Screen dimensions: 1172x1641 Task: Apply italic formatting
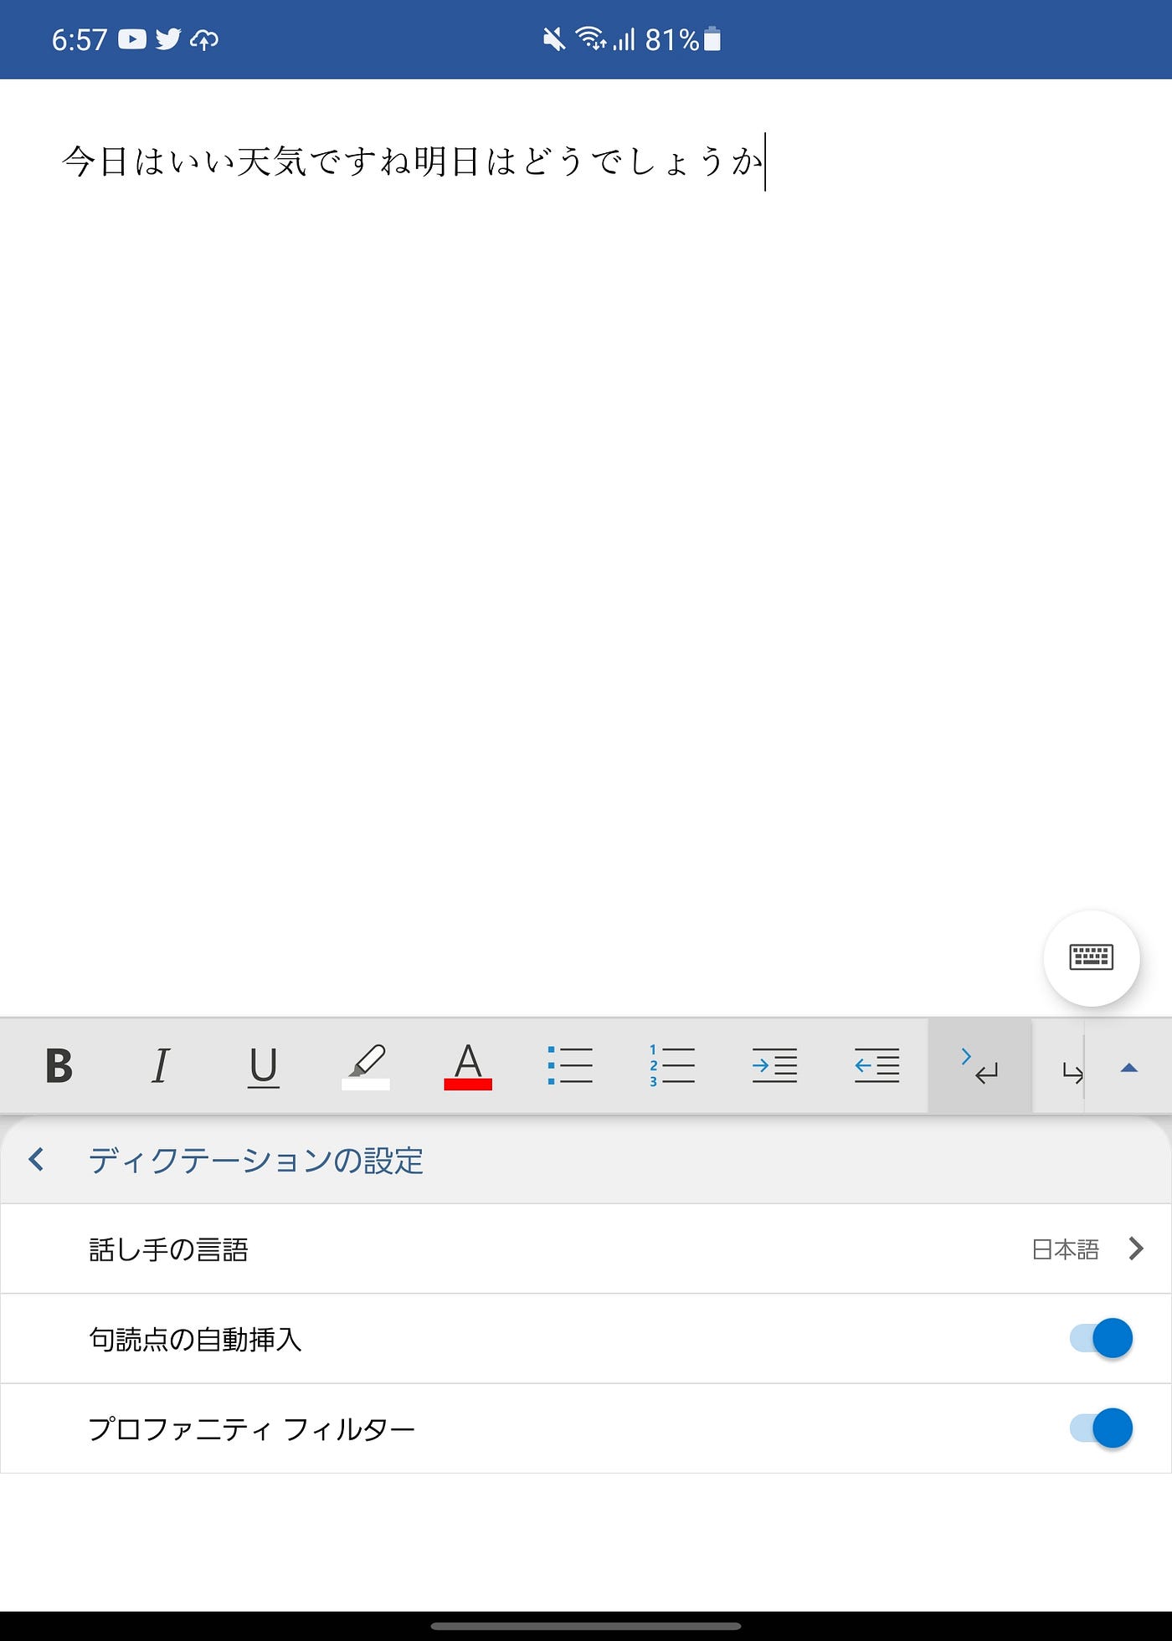click(x=161, y=1066)
